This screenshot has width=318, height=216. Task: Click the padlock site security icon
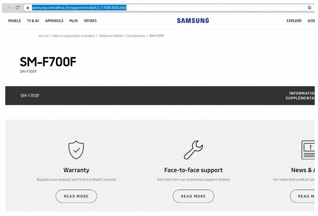coord(28,8)
